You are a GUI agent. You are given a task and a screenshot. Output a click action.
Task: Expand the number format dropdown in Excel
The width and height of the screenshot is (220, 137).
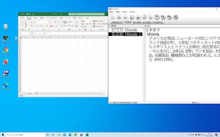[90, 21]
